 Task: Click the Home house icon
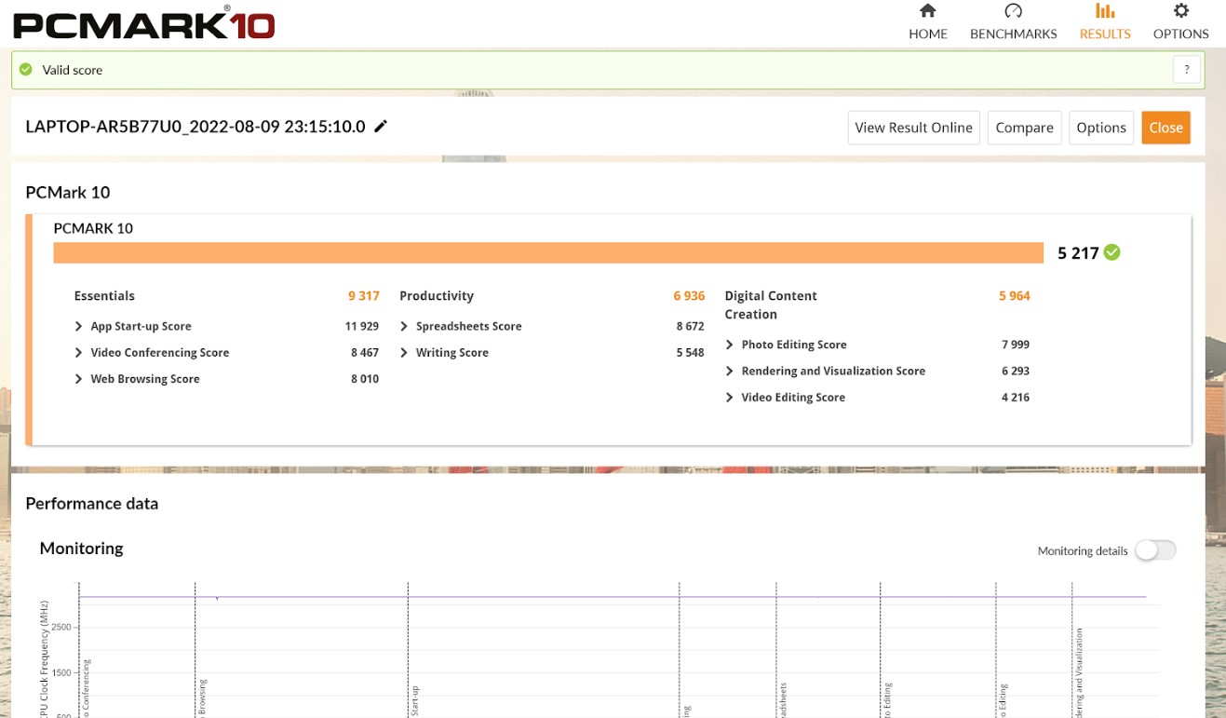(927, 11)
